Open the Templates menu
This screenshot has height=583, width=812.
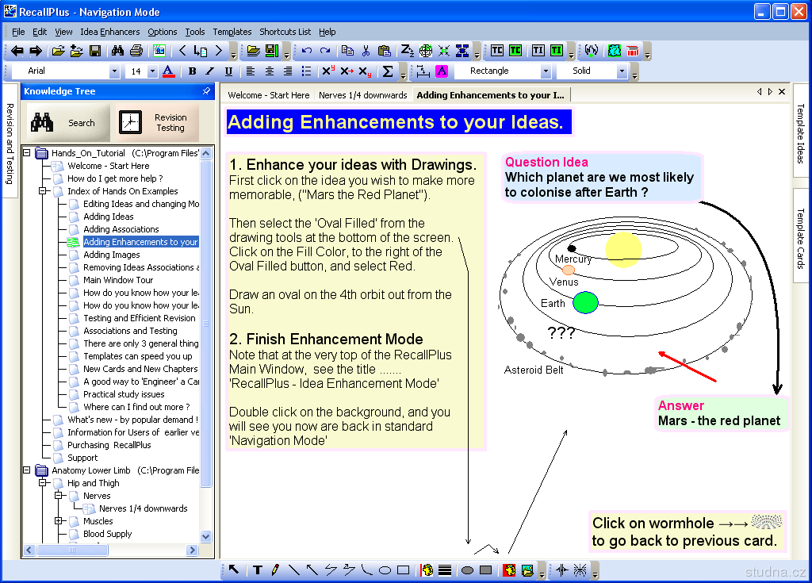click(x=232, y=32)
